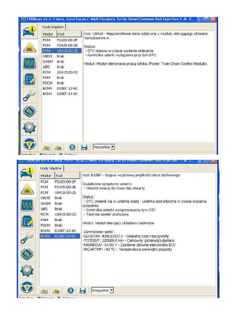This screenshot has width=236, height=315.
Task: Select PCM P0183:00-2F row in upper window
Action: point(62,40)
